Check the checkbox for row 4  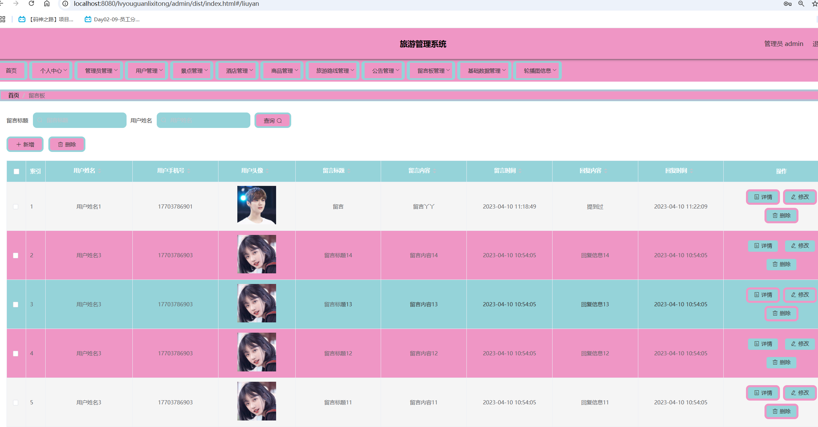click(16, 353)
